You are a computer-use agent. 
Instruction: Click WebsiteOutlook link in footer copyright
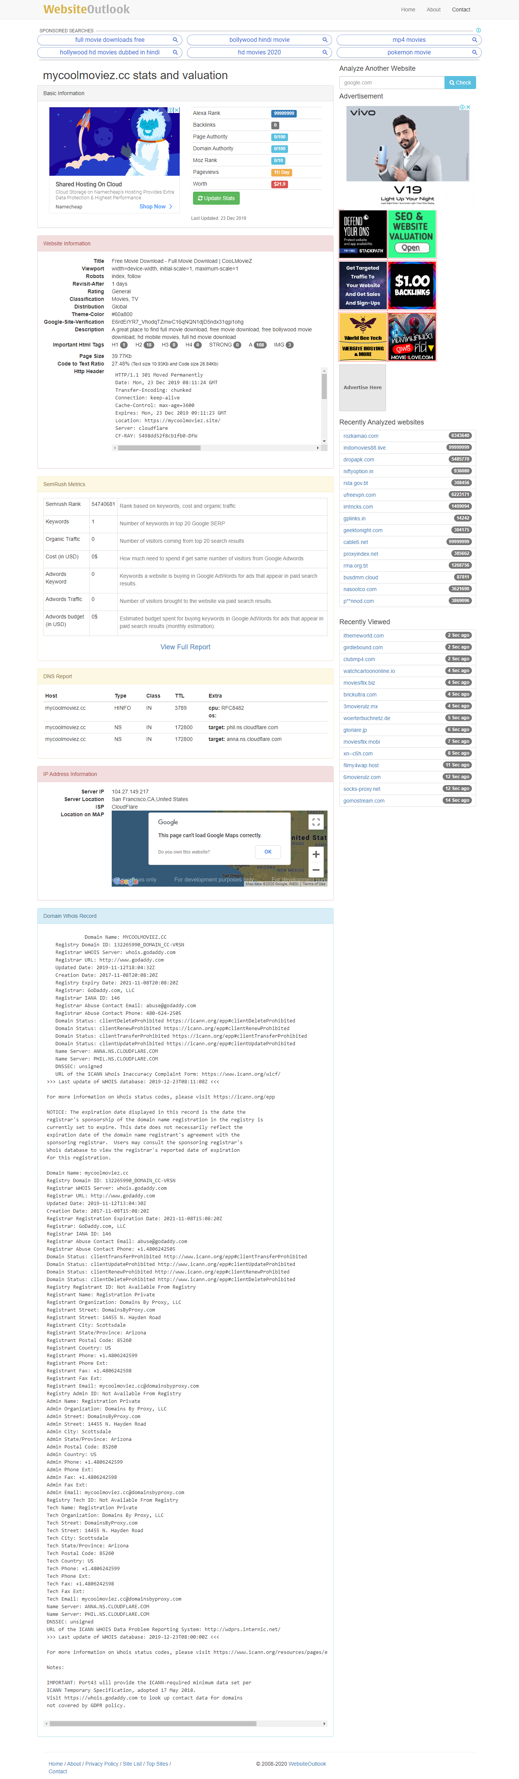[307, 1764]
